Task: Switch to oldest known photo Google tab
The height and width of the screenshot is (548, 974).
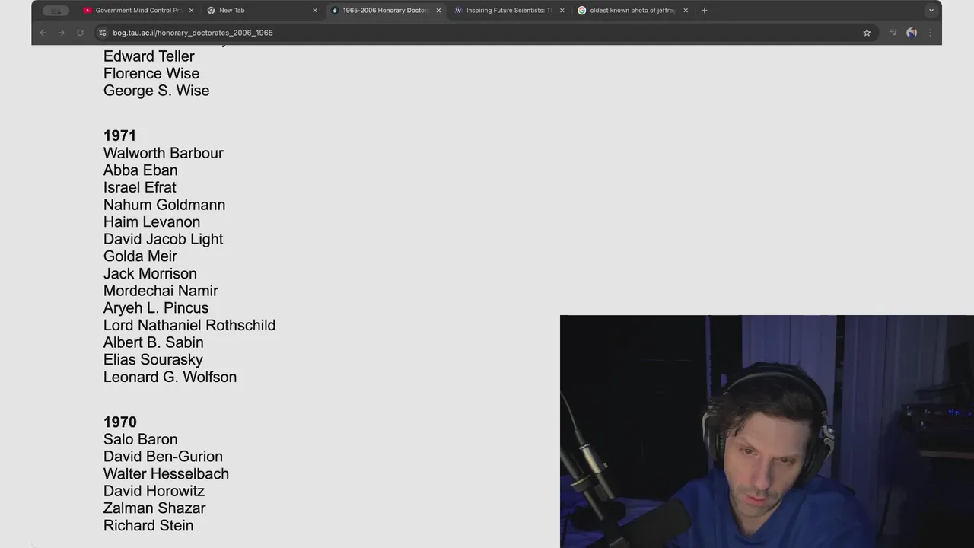Action: 629,11
